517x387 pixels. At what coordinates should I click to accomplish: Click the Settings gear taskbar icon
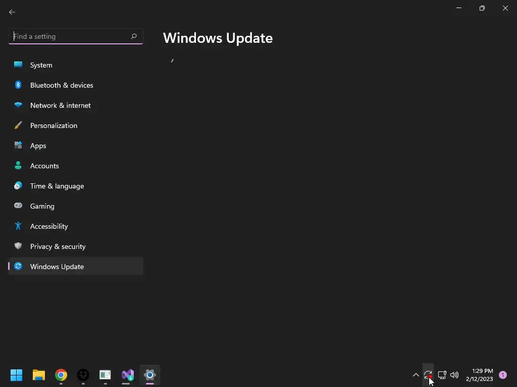click(x=149, y=375)
